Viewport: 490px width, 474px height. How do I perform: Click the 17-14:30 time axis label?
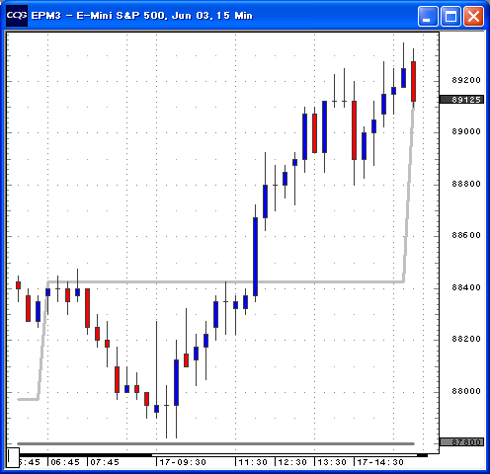(380, 462)
